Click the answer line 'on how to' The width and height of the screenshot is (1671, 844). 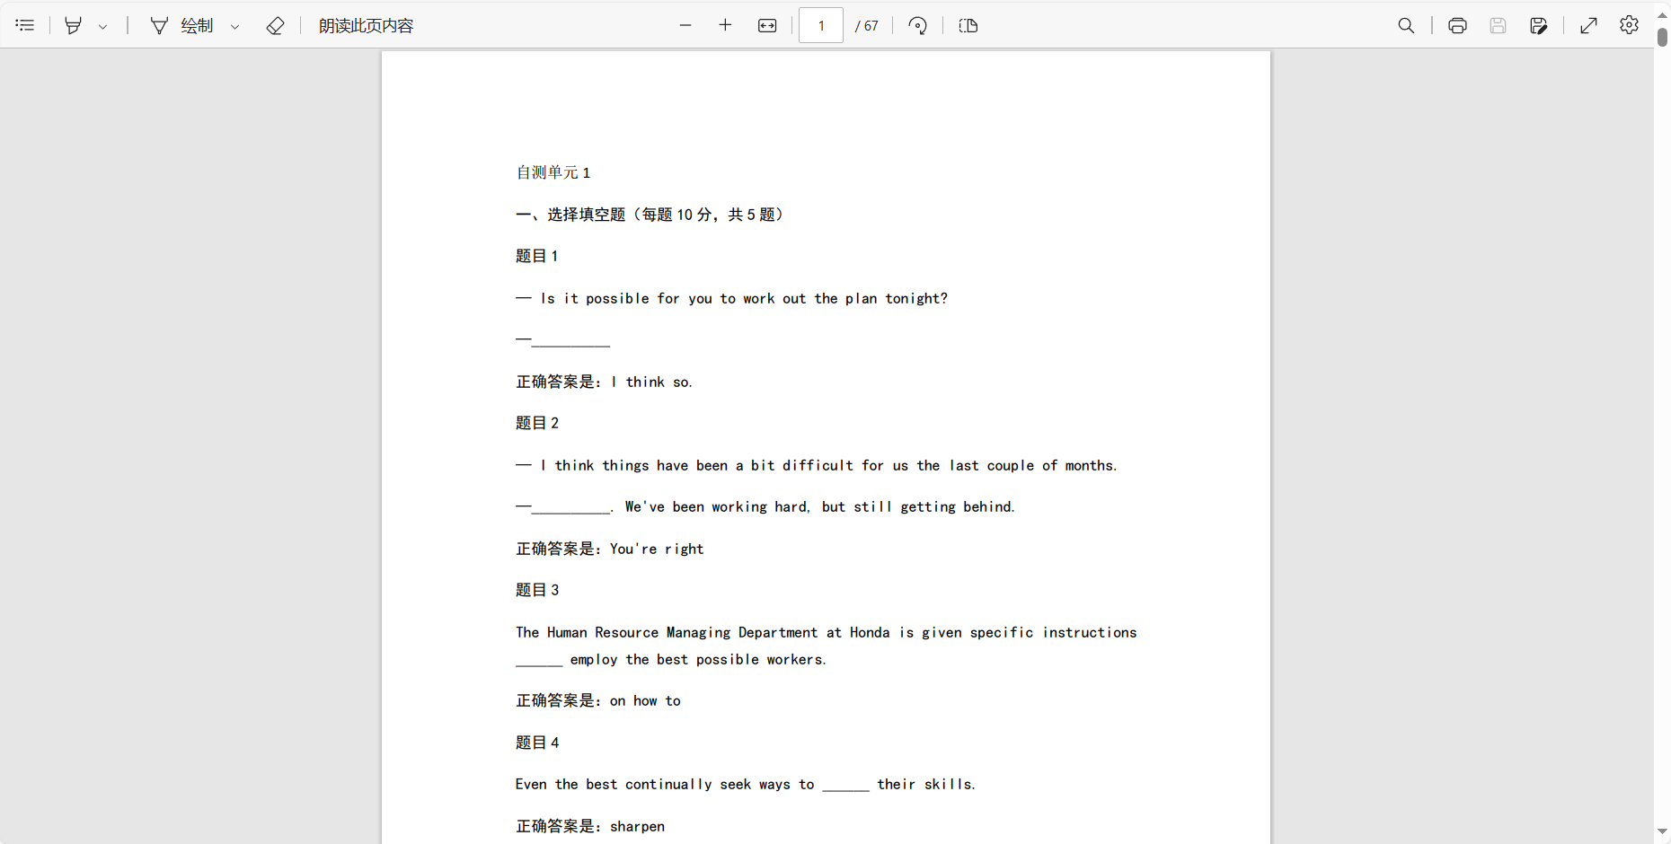(x=598, y=700)
